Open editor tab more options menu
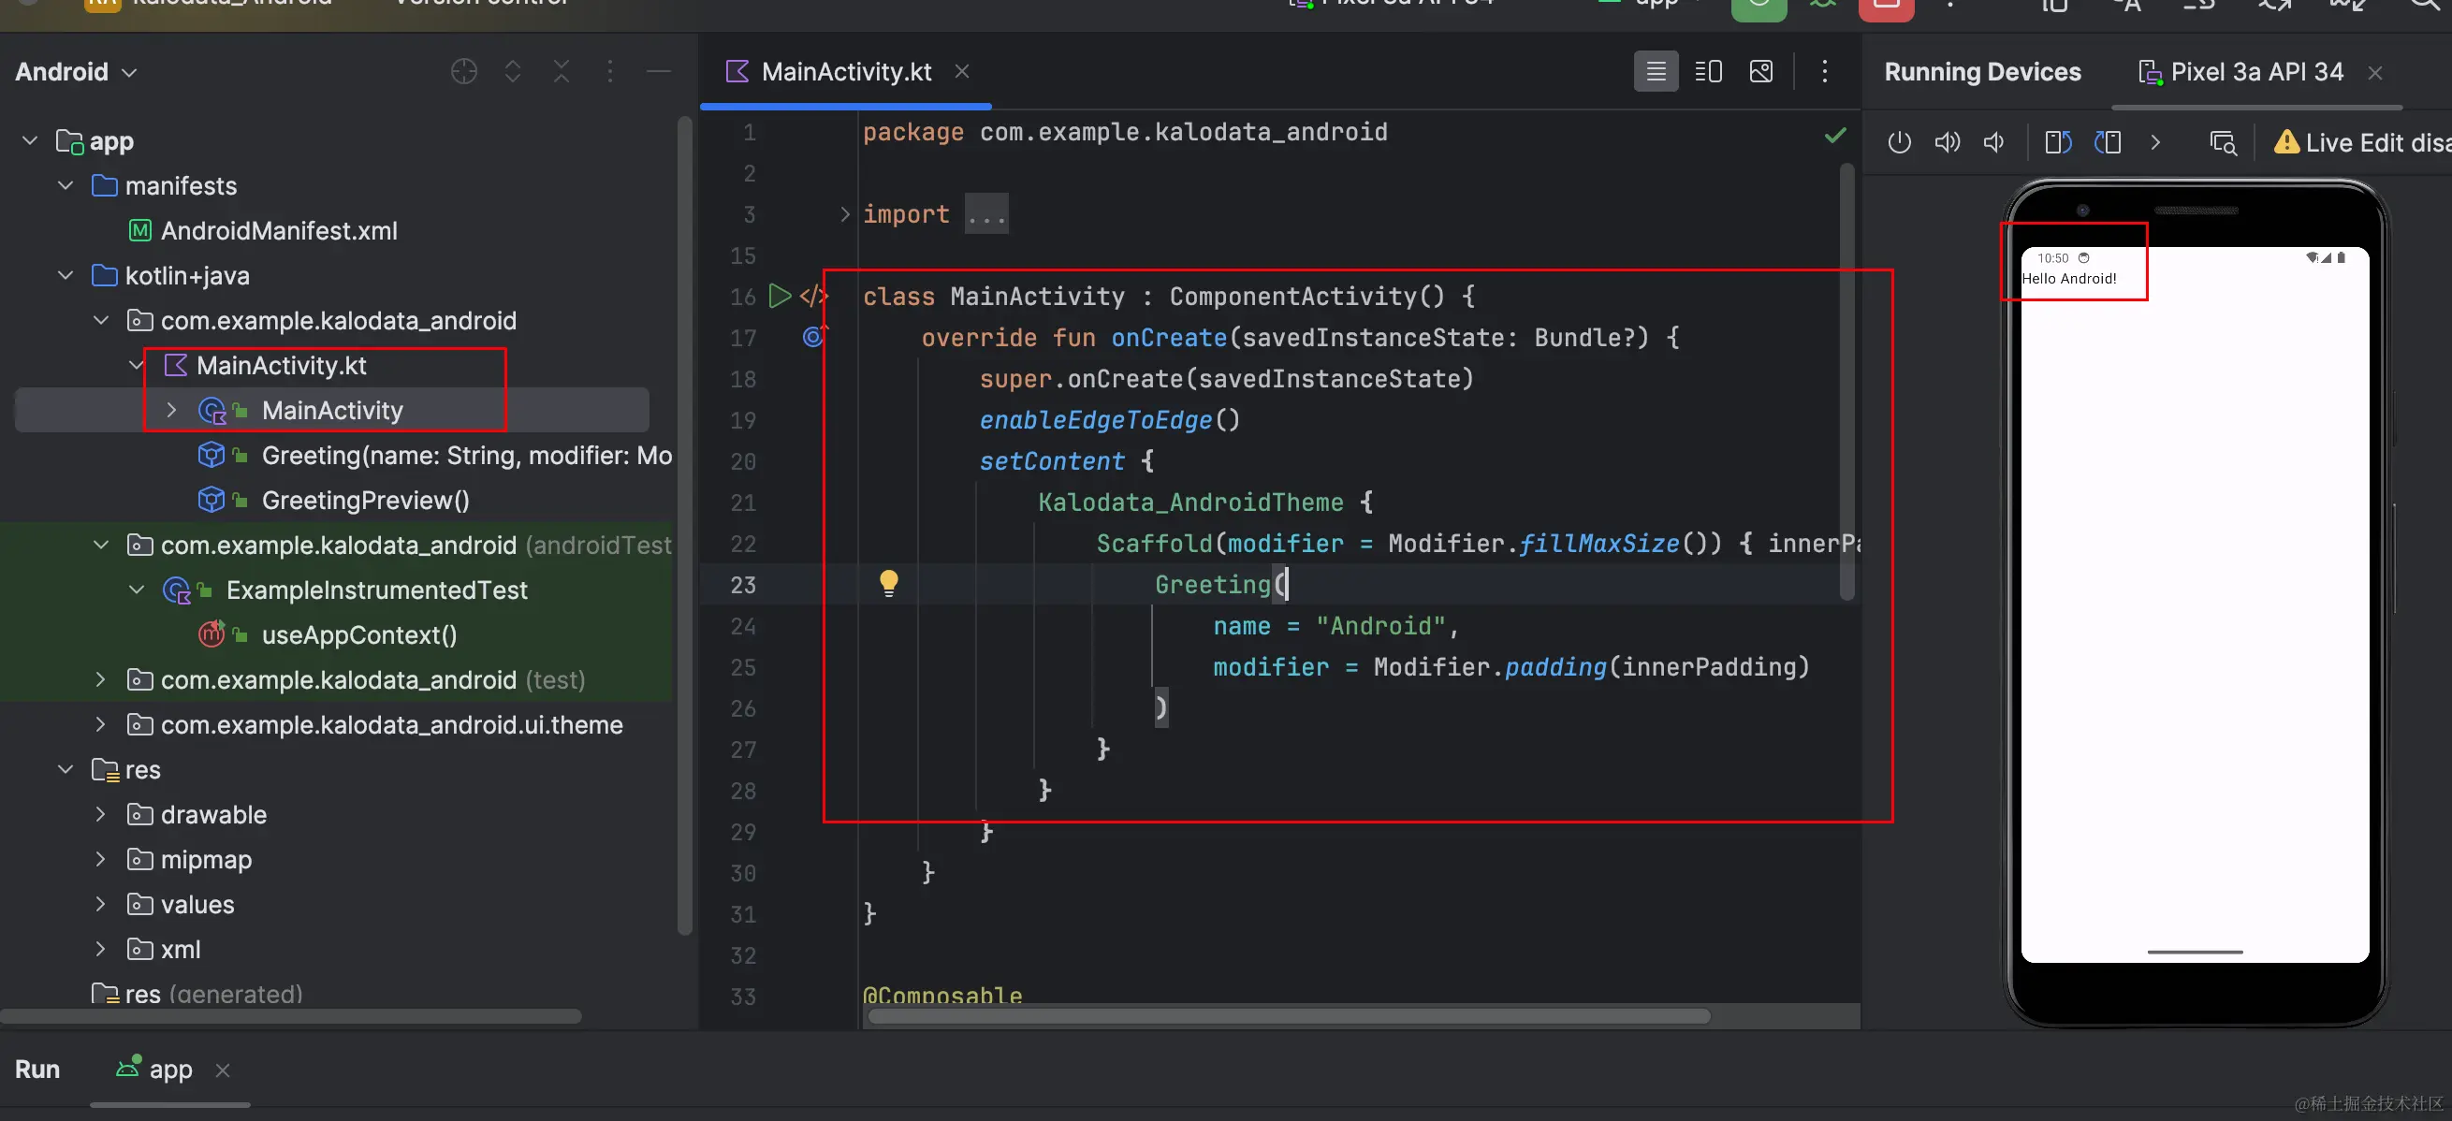 pos(1824,71)
